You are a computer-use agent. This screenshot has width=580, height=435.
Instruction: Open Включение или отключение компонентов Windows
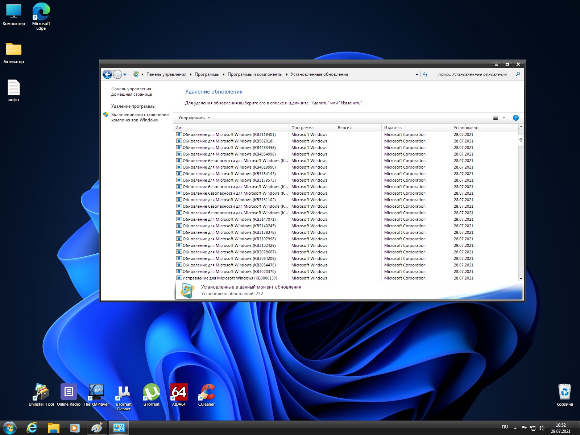point(140,117)
